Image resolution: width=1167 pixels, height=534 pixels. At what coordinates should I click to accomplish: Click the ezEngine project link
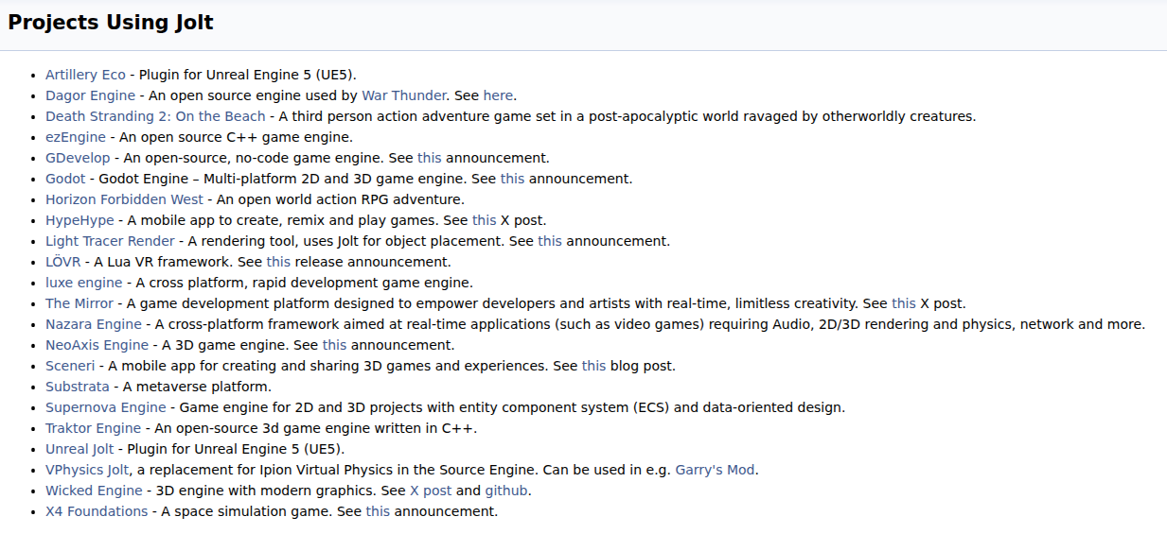(x=76, y=137)
